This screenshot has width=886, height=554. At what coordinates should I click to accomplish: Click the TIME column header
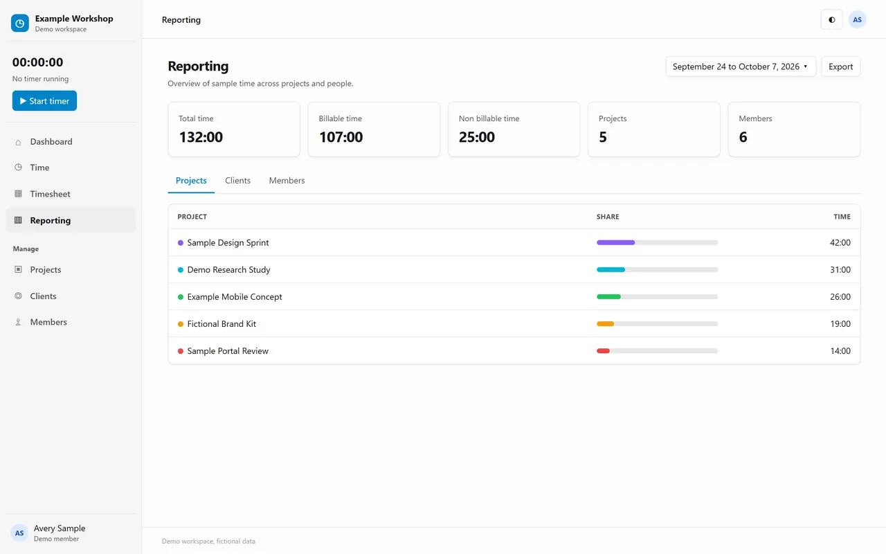click(x=842, y=217)
